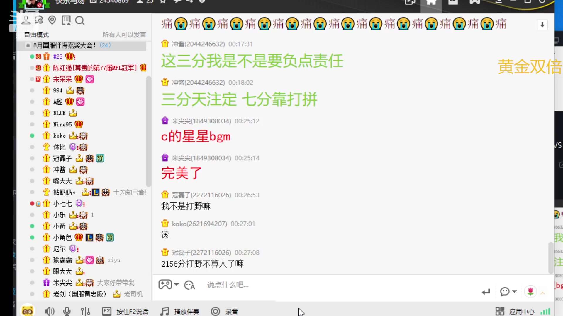Expand the chat bubble dropdown
Image resolution: width=563 pixels, height=316 pixels.
tap(514, 291)
